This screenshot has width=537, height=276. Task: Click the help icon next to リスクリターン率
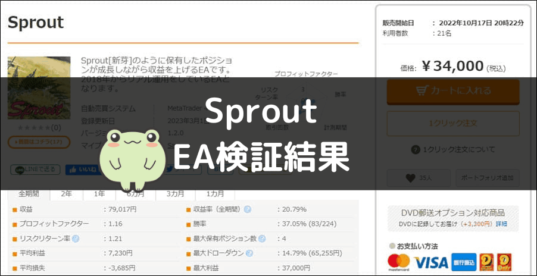(x=76, y=239)
